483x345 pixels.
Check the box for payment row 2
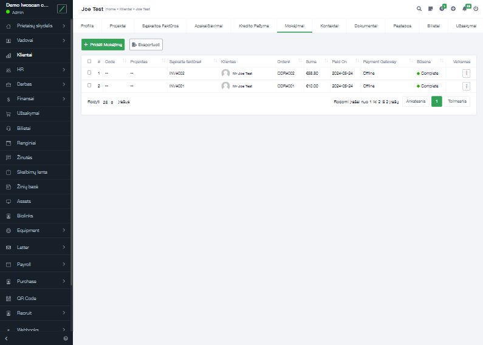coord(89,86)
